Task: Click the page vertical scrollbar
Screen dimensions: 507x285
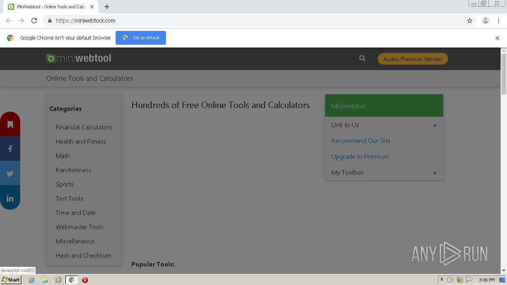Action: click(x=504, y=74)
